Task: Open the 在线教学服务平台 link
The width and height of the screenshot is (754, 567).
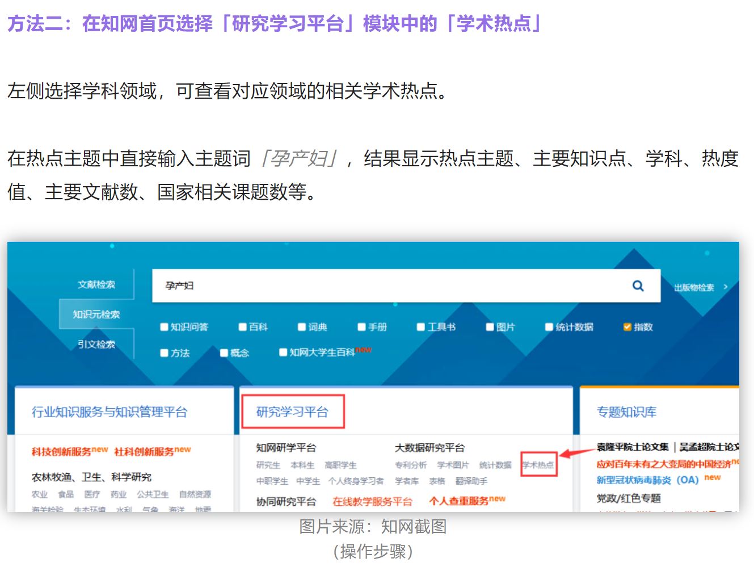Action: [x=372, y=501]
